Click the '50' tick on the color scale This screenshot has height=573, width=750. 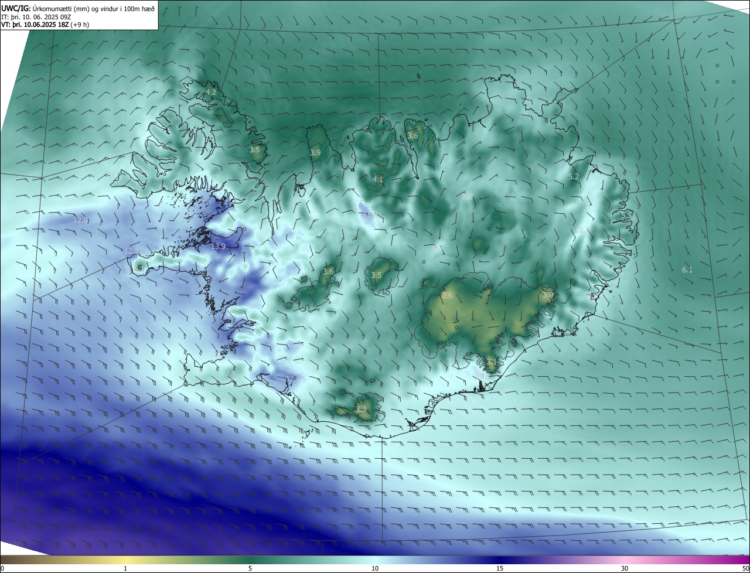click(745, 568)
